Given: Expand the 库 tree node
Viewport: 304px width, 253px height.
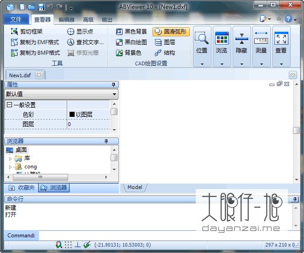Looking at the screenshot, I should pos(10,159).
